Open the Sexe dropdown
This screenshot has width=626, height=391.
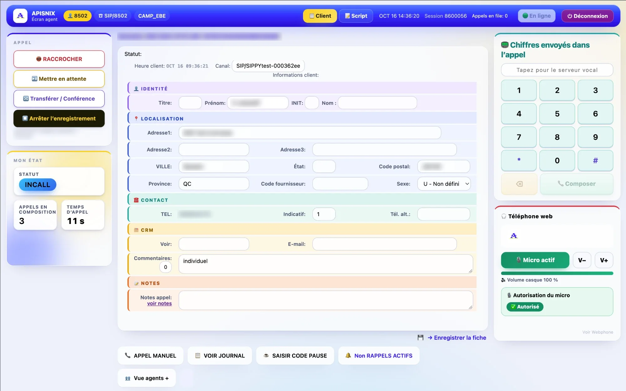[x=444, y=184]
